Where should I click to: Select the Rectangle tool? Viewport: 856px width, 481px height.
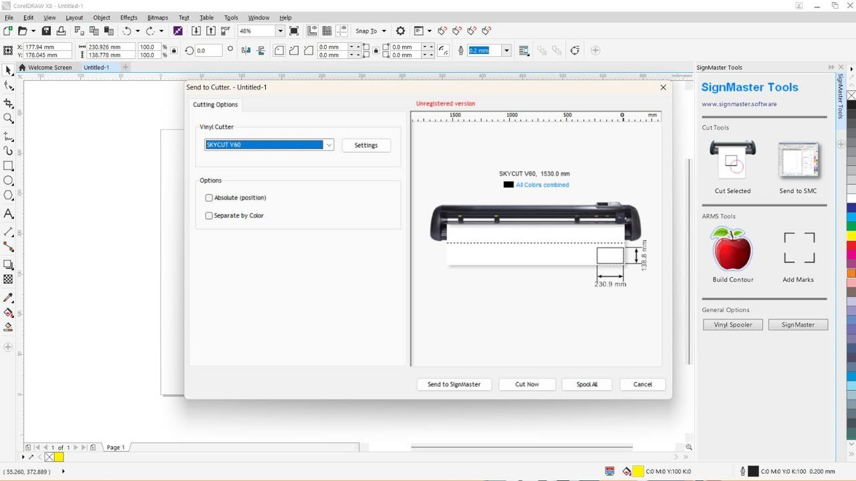pos(8,166)
